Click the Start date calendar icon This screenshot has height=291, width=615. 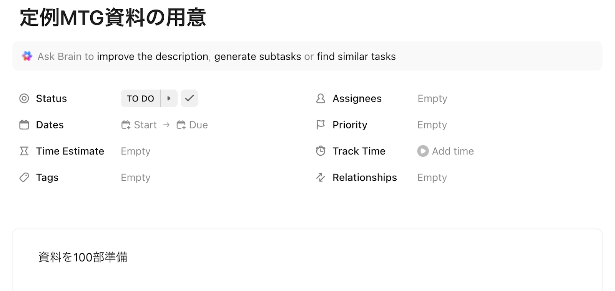126,125
